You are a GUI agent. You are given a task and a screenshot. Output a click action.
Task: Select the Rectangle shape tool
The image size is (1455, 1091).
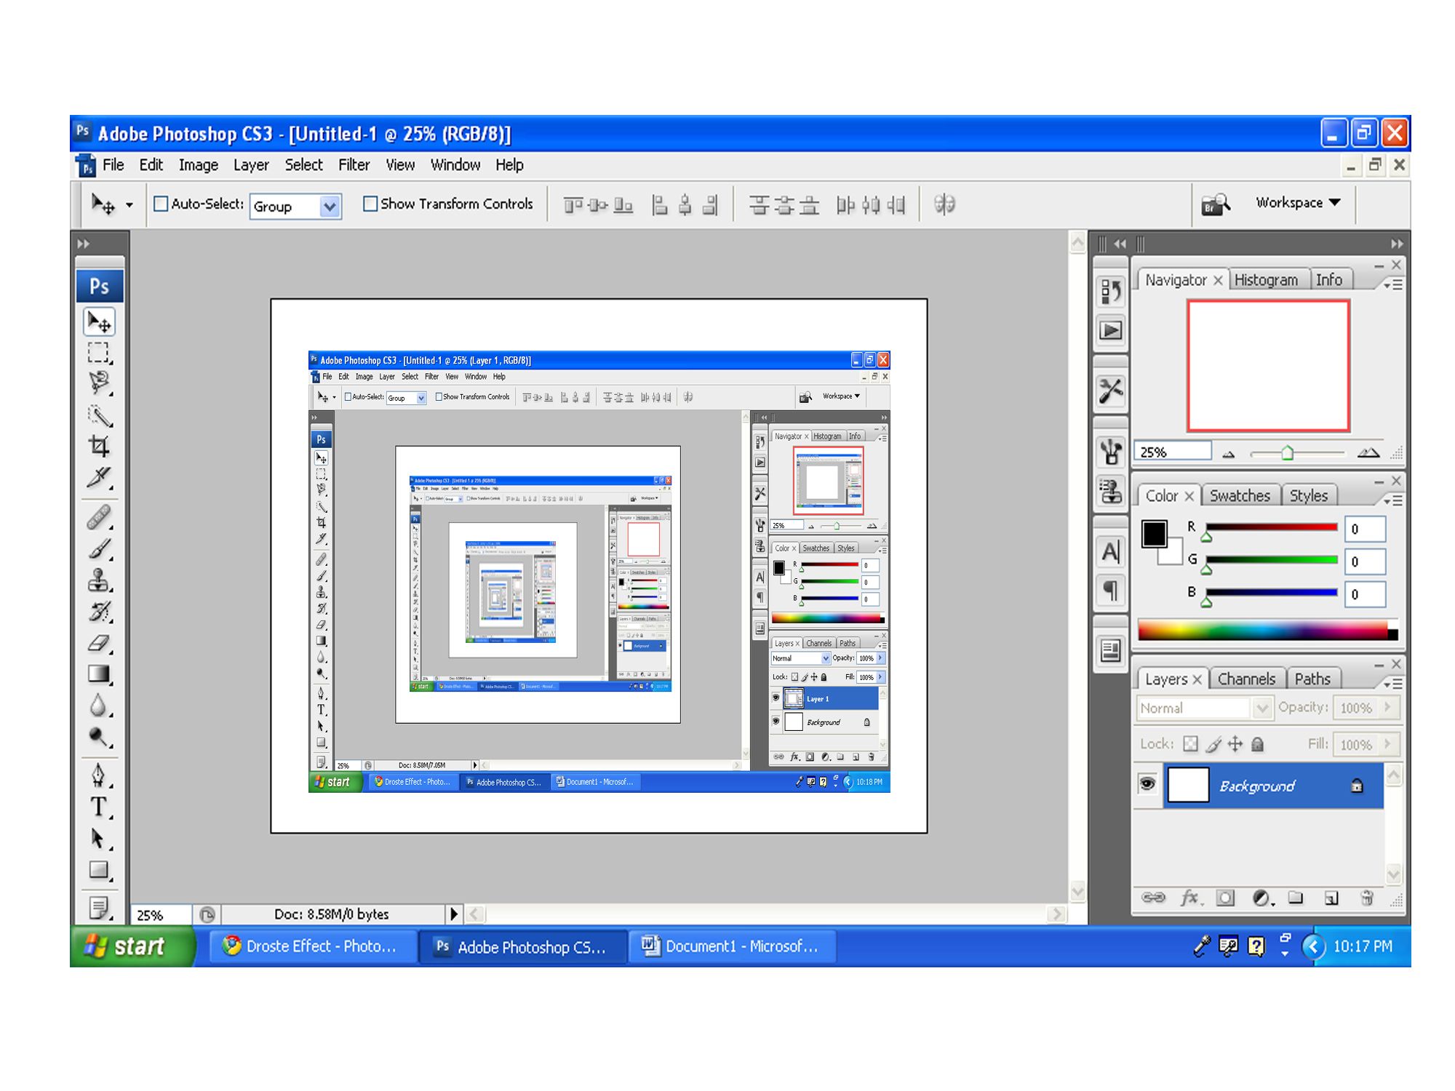tap(99, 870)
